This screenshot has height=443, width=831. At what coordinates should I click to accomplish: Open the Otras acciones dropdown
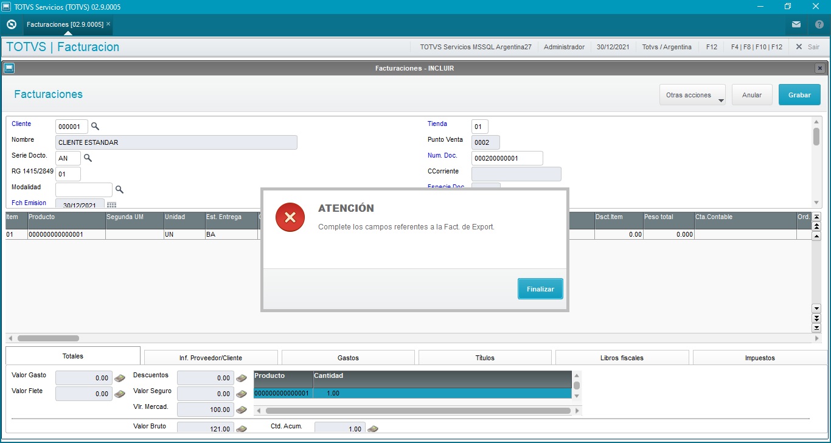click(692, 95)
